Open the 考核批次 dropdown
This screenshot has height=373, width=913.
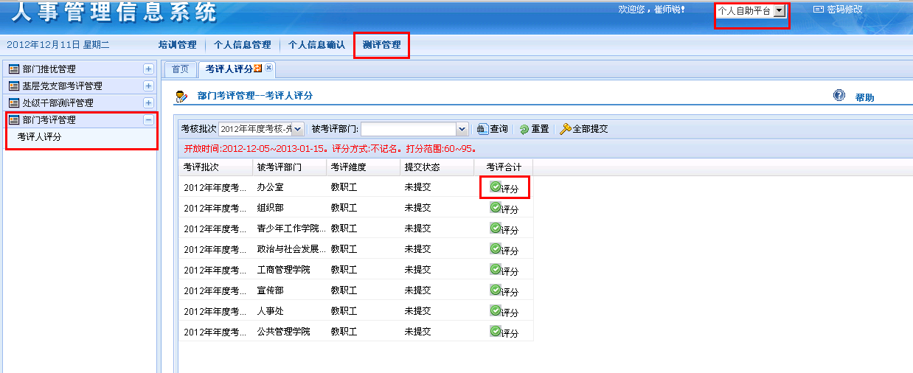click(x=298, y=129)
